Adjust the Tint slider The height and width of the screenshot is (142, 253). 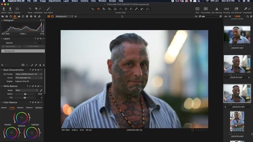(x=25, y=98)
